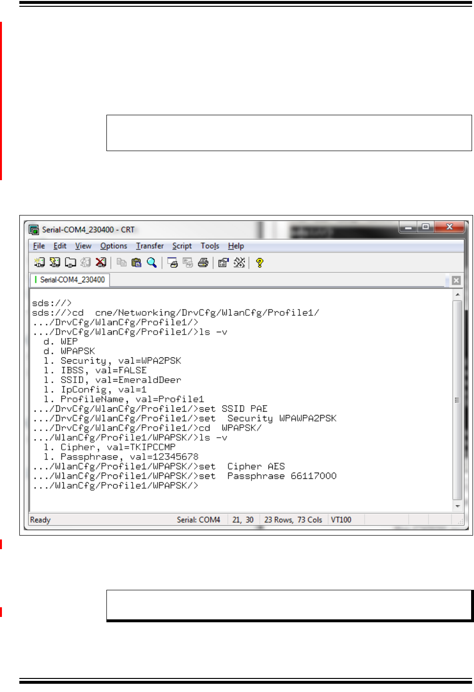This screenshot has width=474, height=692.
Task: Open the Options menu
Action: (114, 246)
